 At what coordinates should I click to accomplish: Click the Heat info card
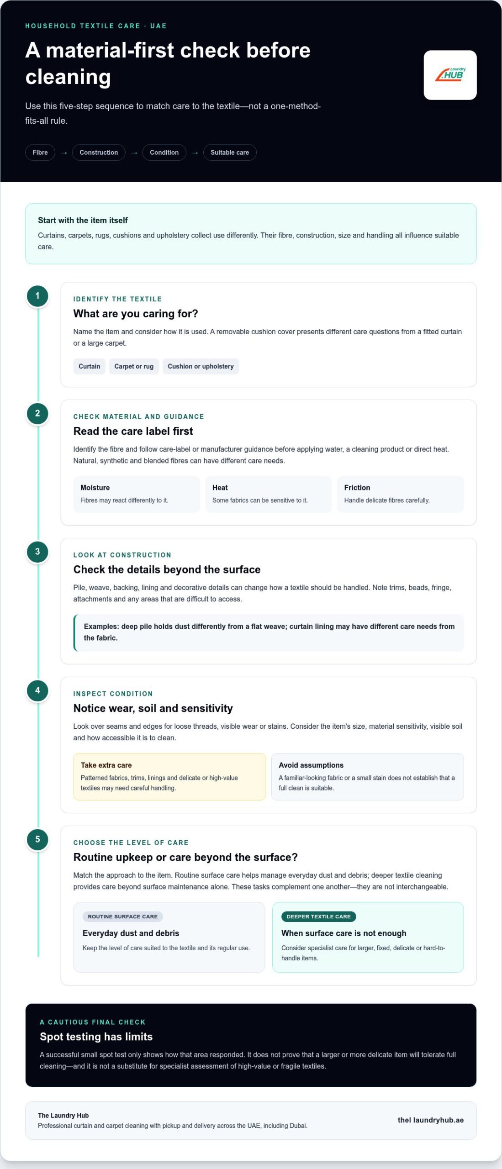[269, 494]
